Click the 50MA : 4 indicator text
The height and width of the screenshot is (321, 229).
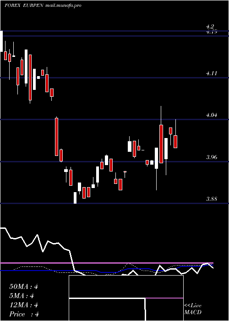(23, 287)
